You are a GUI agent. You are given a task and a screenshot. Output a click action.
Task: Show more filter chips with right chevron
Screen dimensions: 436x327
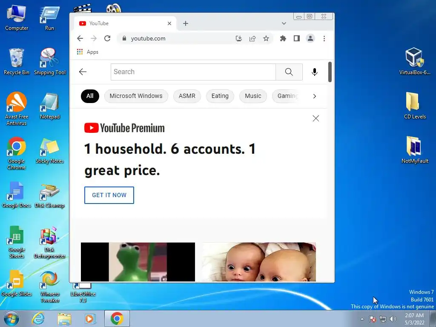[x=315, y=96]
